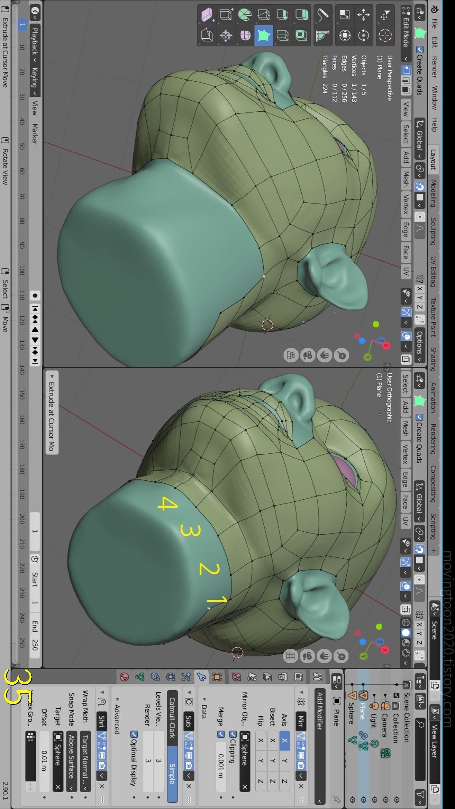Image resolution: width=455 pixels, height=809 pixels.
Task: Open the Material properties tab
Action: (x=124, y=677)
